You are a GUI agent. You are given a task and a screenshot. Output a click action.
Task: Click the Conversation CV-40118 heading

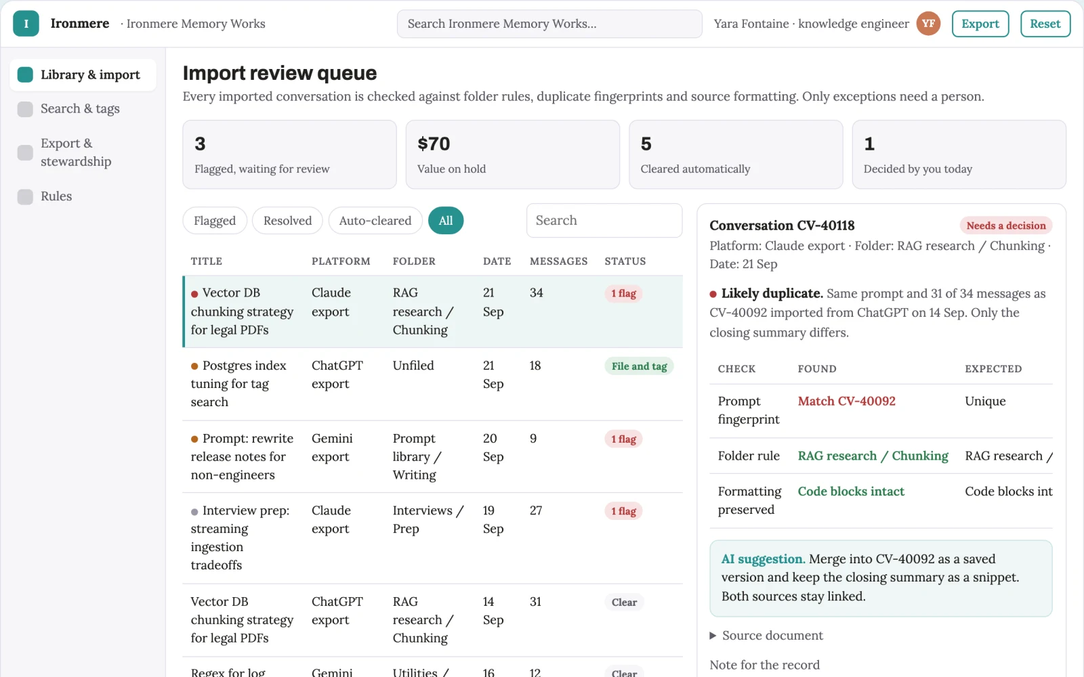coord(782,226)
